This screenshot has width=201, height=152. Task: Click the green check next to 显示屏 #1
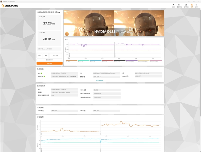(x=44, y=77)
